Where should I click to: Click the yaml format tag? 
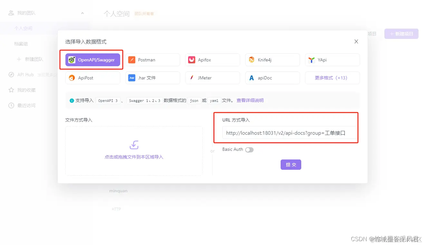click(x=214, y=101)
